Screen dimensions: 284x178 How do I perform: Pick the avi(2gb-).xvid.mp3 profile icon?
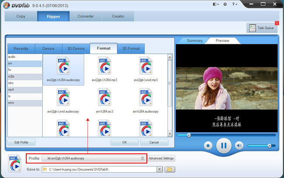pyautogui.click(x=145, y=65)
